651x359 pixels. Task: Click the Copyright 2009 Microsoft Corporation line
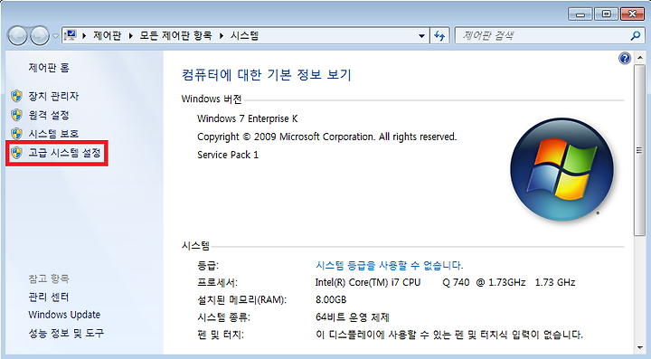coord(326,137)
